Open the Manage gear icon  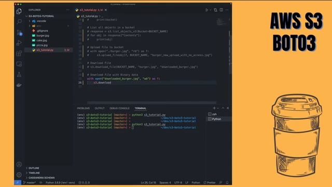[x=19, y=175]
